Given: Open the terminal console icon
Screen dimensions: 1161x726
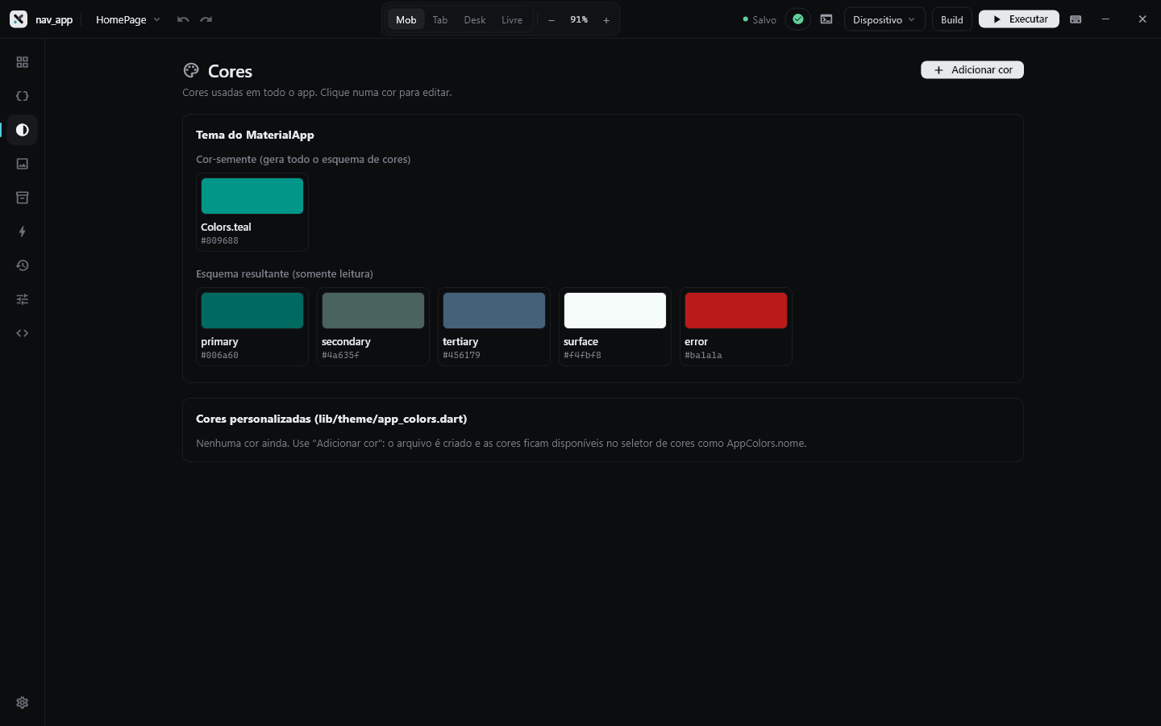Looking at the screenshot, I should click(826, 19).
